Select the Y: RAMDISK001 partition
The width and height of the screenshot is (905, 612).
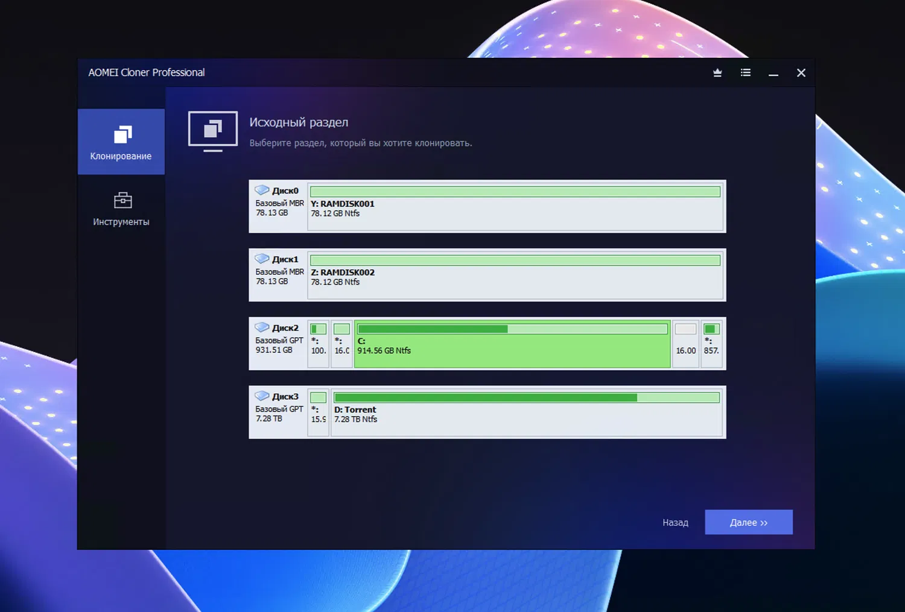[515, 207]
